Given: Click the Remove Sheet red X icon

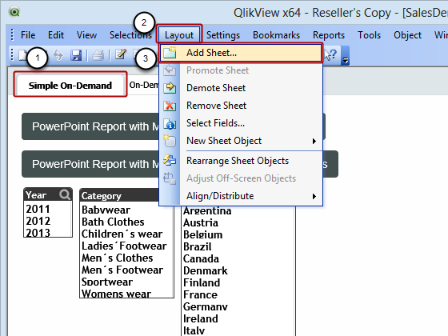Looking at the screenshot, I should 170,106.
